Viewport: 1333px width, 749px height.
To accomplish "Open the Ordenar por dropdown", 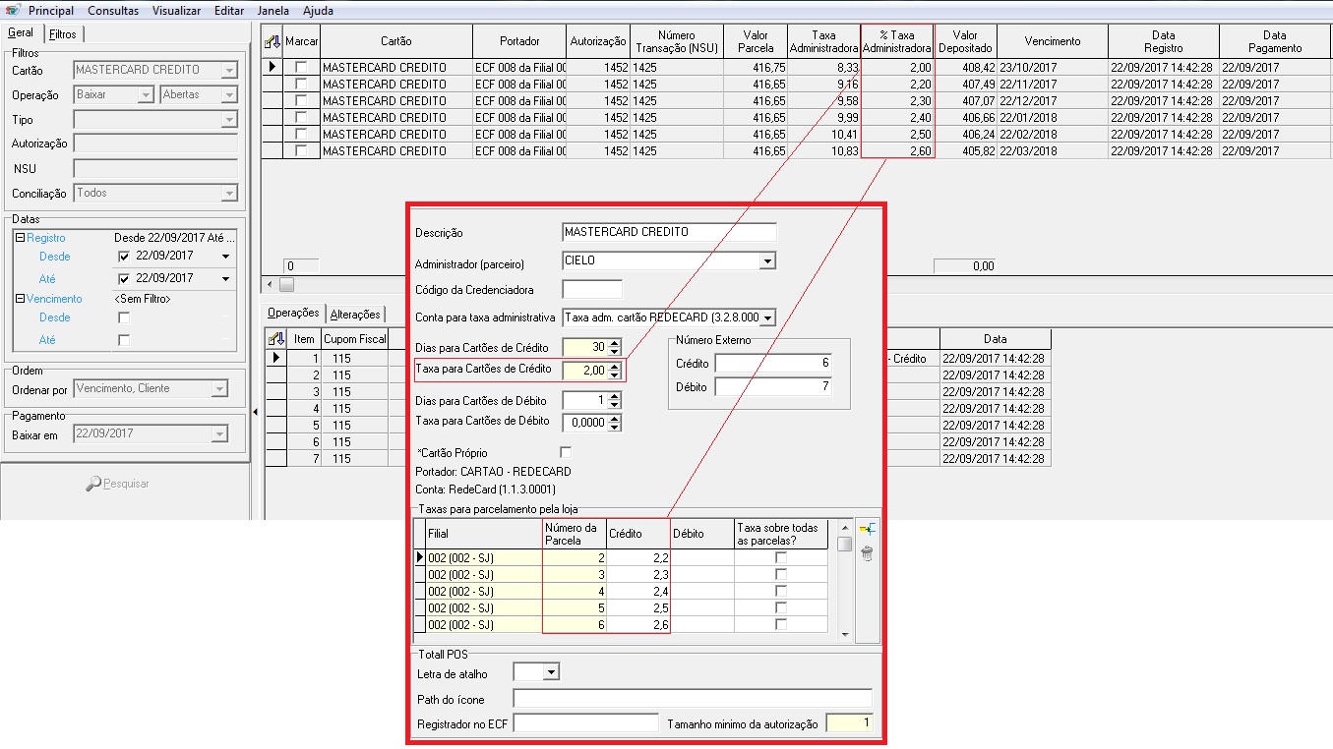I will (x=218, y=389).
